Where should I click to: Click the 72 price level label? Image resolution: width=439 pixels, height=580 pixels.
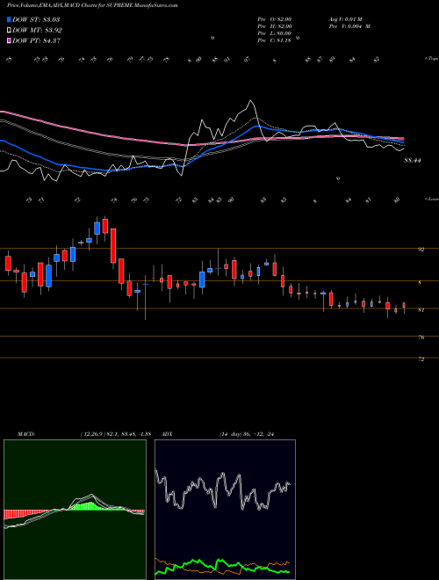[x=421, y=359]
